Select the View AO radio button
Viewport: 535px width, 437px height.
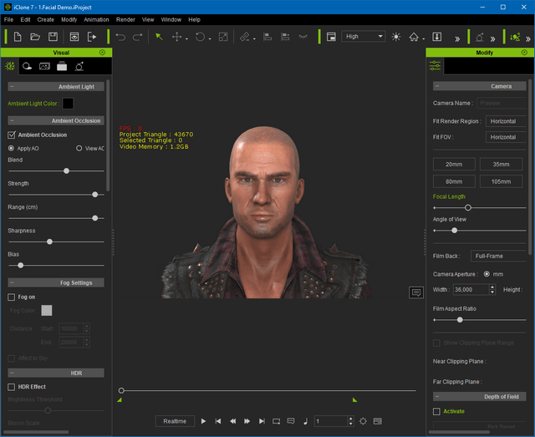79,148
